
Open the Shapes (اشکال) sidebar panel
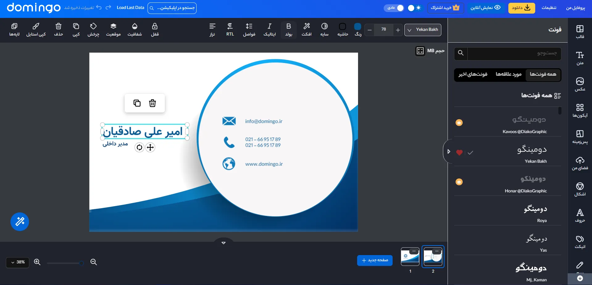pos(580,189)
